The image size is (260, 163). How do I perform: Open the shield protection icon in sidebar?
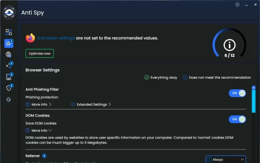[x=9, y=88]
